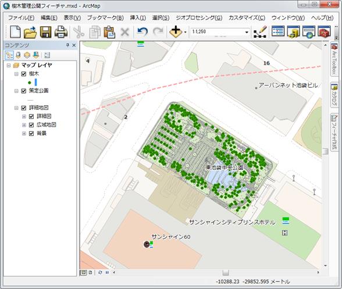This screenshot has height=289, width=342.
Task: Open the ArcToolbox red toolbox icon
Action: 324,32
